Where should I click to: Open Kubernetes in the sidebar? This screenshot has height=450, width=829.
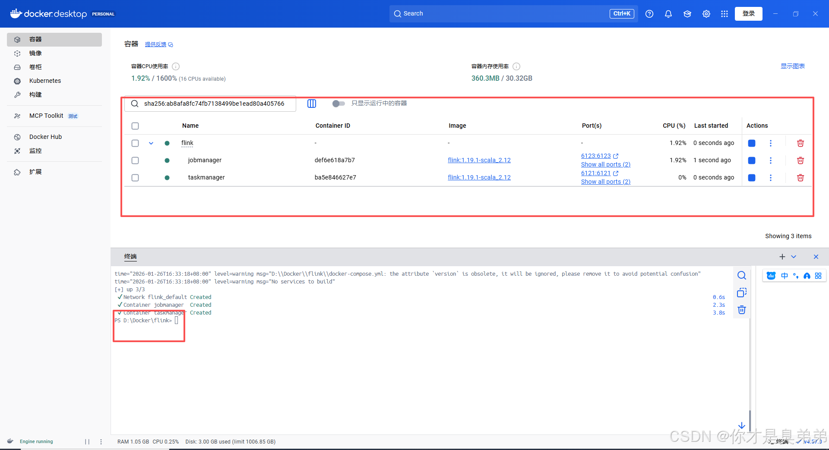click(54, 81)
